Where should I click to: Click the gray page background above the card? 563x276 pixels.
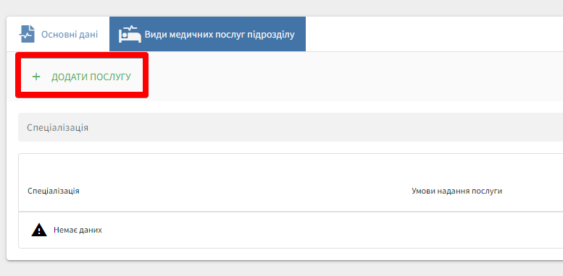click(281, 8)
